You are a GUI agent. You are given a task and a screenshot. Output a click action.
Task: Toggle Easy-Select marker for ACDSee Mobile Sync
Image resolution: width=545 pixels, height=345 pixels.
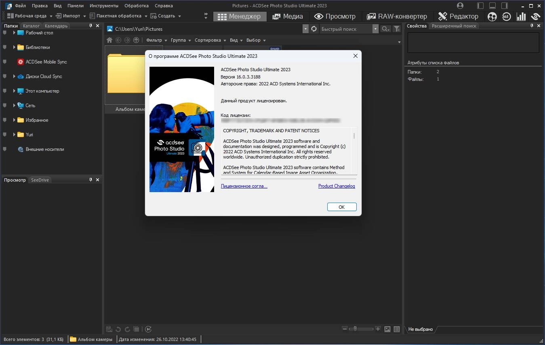tap(5, 62)
